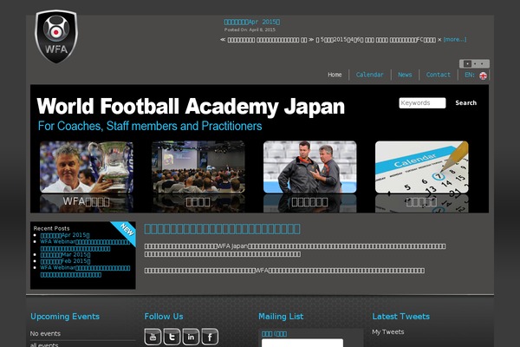The height and width of the screenshot is (347, 520).
Task: Open the Feb 2015 recent post
Action: click(65, 261)
